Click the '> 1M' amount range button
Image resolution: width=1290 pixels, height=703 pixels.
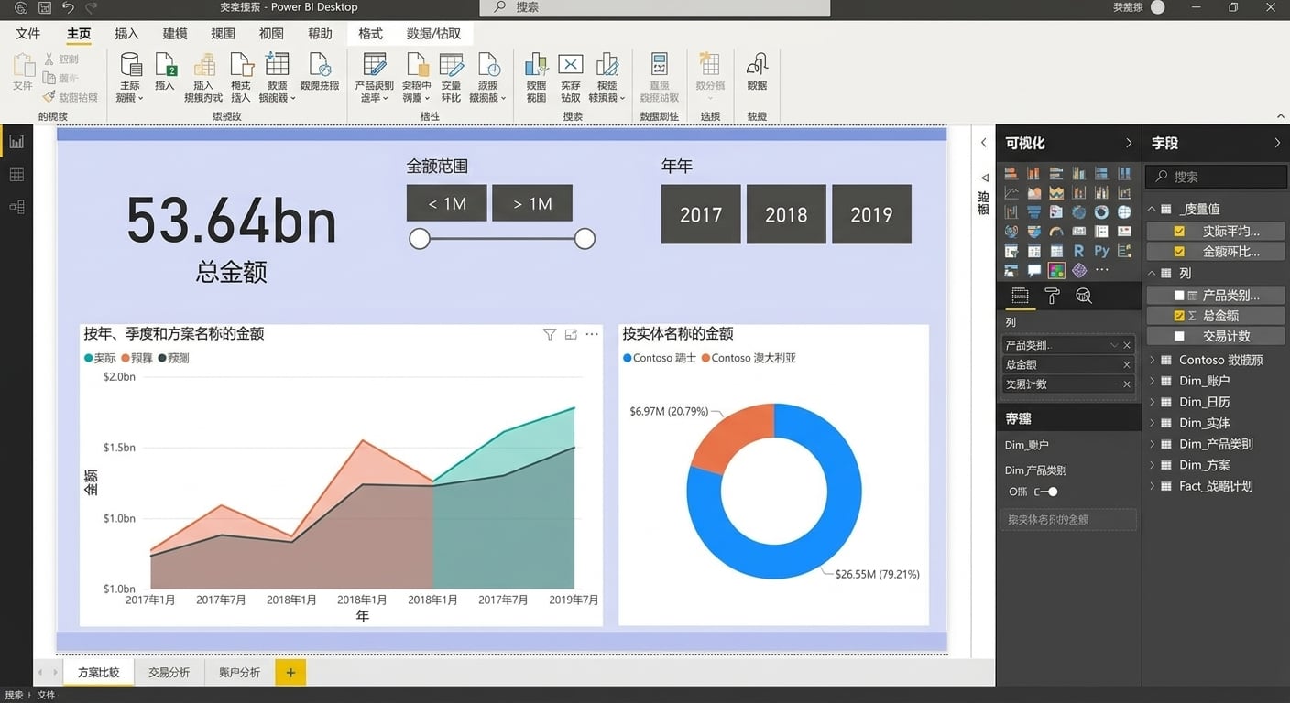click(532, 203)
